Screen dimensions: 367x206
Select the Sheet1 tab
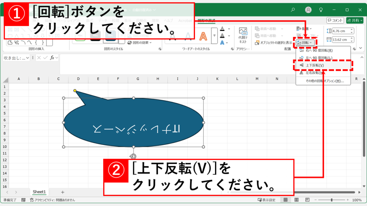tap(39, 192)
